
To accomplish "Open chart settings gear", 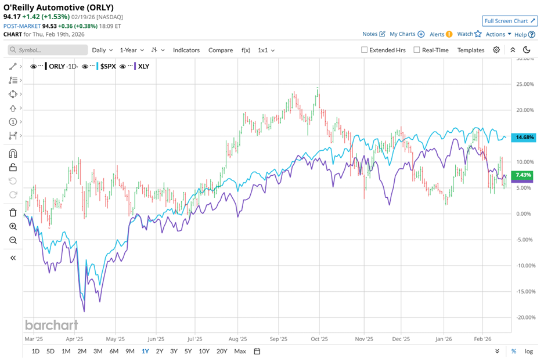I will [x=496, y=50].
